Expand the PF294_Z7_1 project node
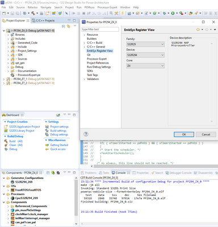Viewport: 218px width, 227px height. coord(4,79)
